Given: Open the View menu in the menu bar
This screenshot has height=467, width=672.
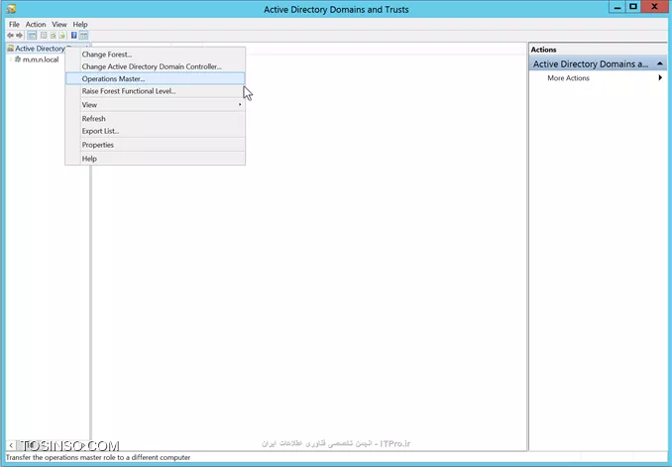Looking at the screenshot, I should point(59,25).
